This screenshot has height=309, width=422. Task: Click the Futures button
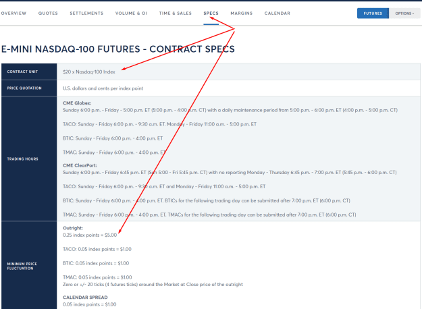point(373,13)
